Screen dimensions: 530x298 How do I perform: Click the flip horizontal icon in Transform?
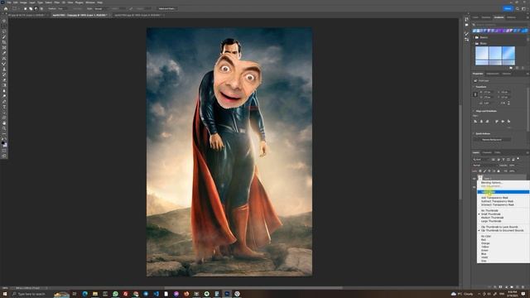coord(503,103)
